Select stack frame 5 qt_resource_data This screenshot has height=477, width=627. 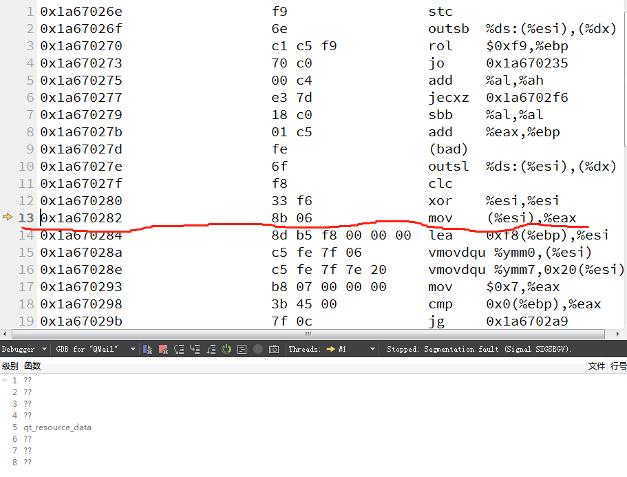[x=314, y=427]
